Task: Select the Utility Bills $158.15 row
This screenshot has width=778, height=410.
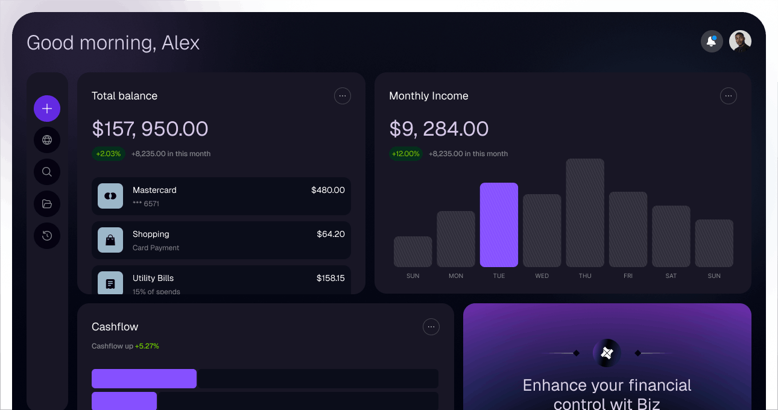Action: tap(221, 280)
